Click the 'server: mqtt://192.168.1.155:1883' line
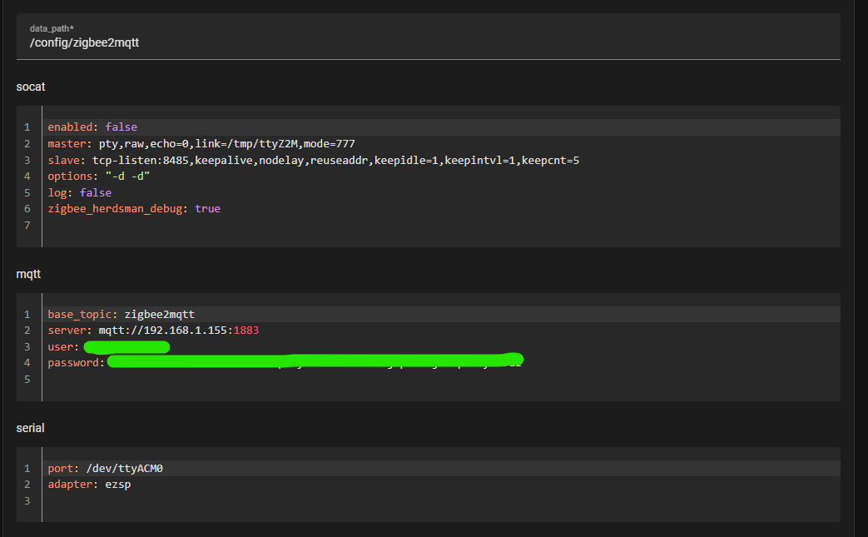Image resolution: width=868 pixels, height=537 pixels. 153,331
